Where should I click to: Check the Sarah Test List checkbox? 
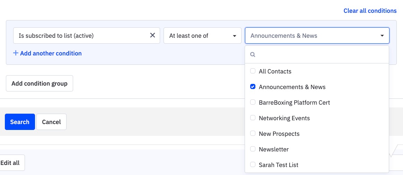[x=253, y=165]
